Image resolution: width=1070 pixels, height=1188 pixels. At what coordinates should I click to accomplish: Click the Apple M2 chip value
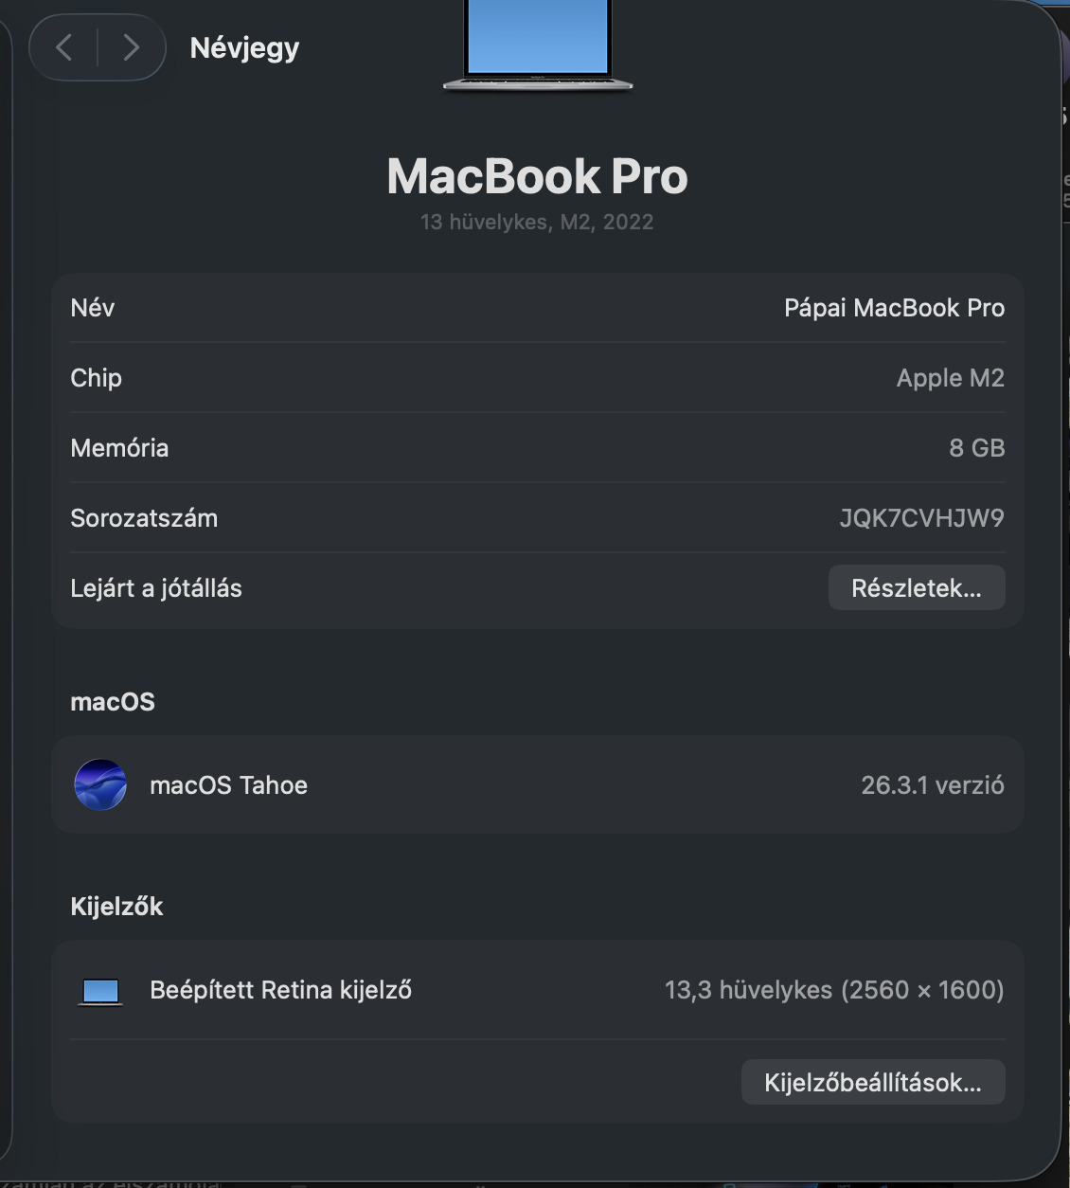tap(950, 378)
